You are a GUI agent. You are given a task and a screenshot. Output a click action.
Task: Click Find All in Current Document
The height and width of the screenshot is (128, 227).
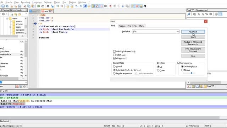(193, 50)
